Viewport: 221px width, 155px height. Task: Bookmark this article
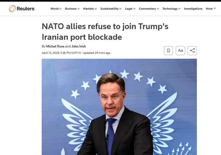(168, 50)
